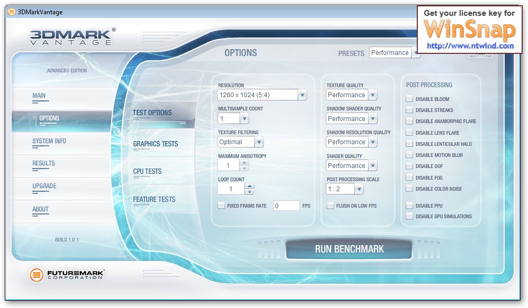528x308 pixels.
Task: Increase the Maximum Anisotropy value
Action: click(x=244, y=163)
